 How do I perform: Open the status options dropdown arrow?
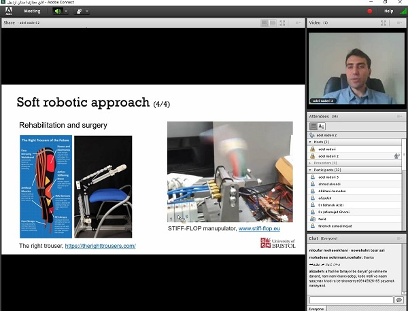coord(87,11)
